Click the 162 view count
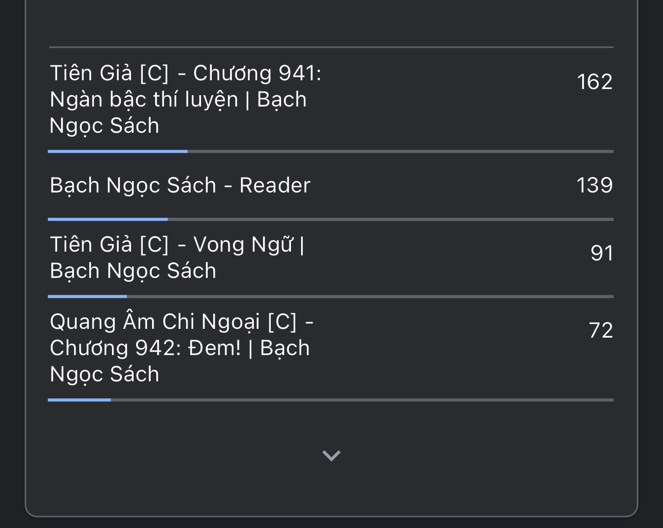The height and width of the screenshot is (528, 663). 595,82
